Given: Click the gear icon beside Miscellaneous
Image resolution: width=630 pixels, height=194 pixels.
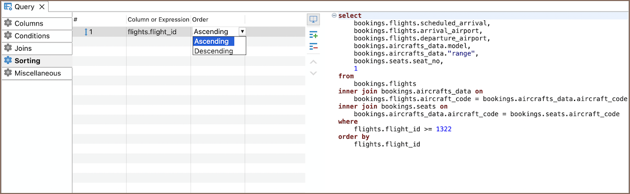Looking at the screenshot, I should [8, 73].
